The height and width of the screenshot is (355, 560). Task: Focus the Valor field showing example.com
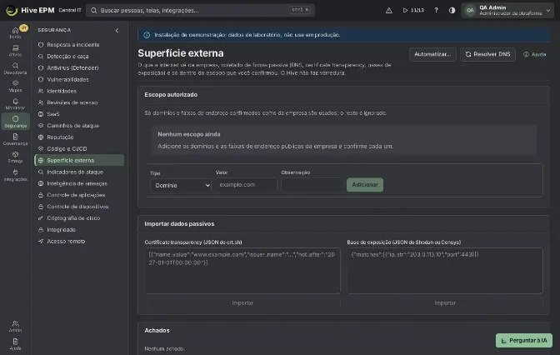[x=246, y=185]
